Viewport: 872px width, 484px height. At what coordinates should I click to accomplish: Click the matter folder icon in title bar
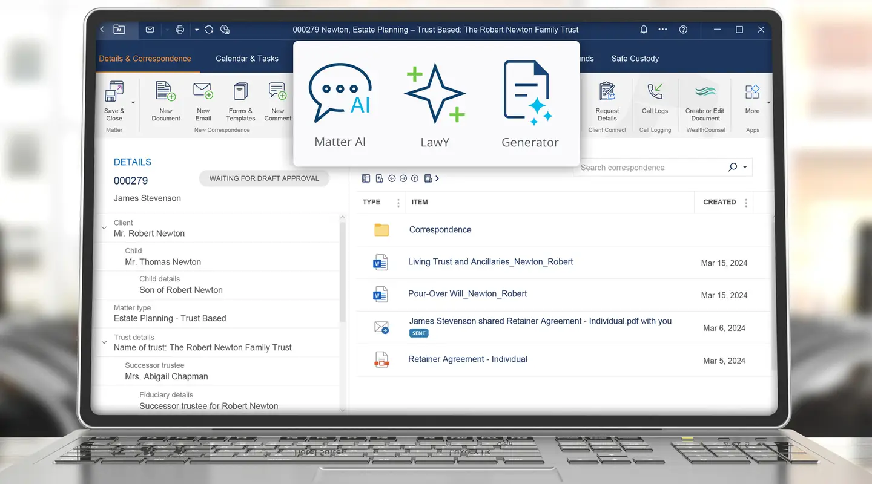tap(119, 29)
